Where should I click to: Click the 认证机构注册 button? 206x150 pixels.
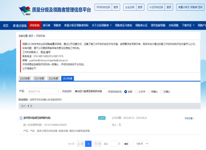[x=156, y=7]
